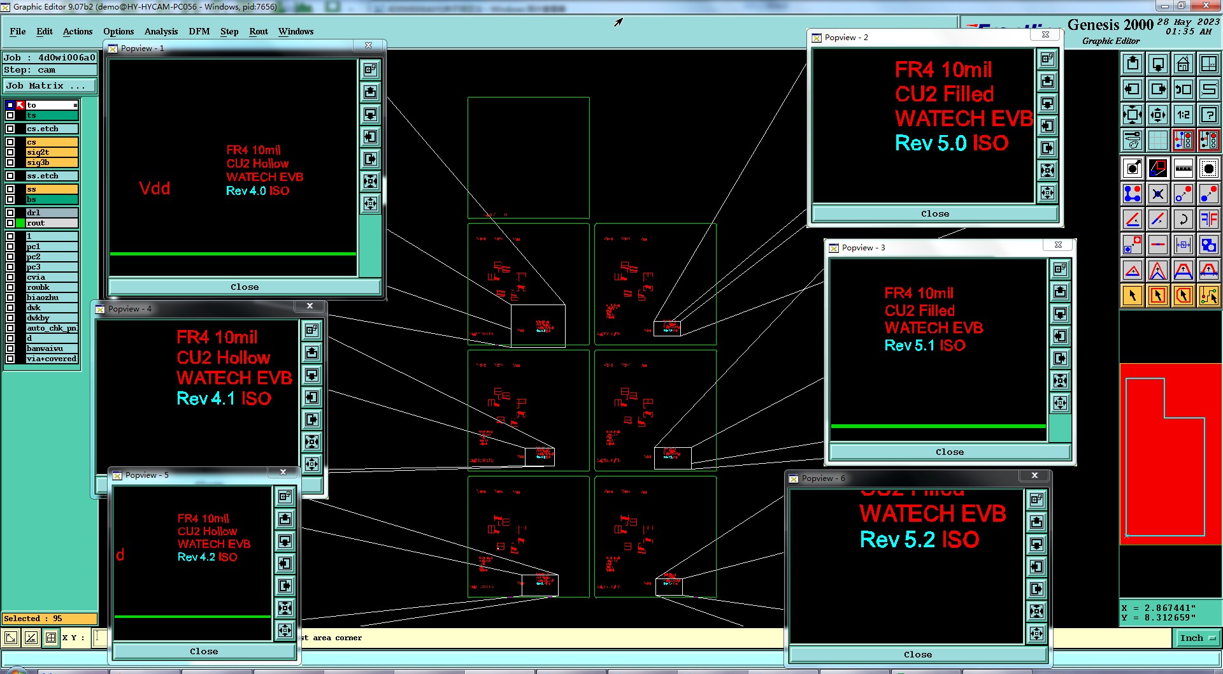The width and height of the screenshot is (1223, 674).
Task: Click the pan down icon in main toolbar
Action: (x=1157, y=64)
